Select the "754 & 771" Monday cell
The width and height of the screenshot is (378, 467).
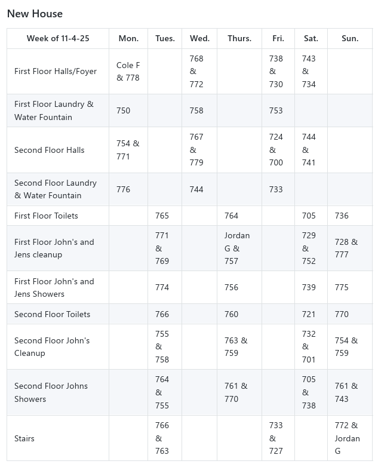click(128, 150)
